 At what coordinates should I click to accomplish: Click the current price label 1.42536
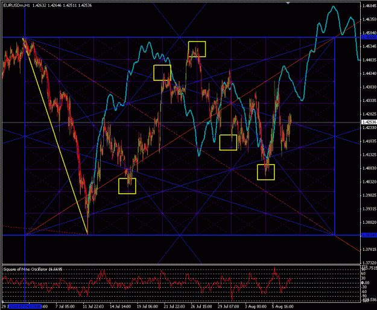click(369, 122)
